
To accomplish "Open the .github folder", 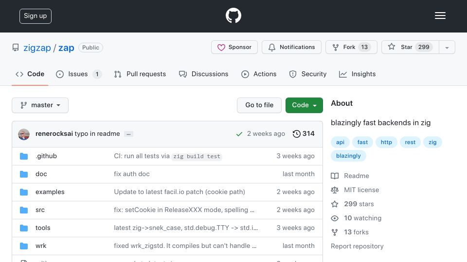I will (x=46, y=156).
